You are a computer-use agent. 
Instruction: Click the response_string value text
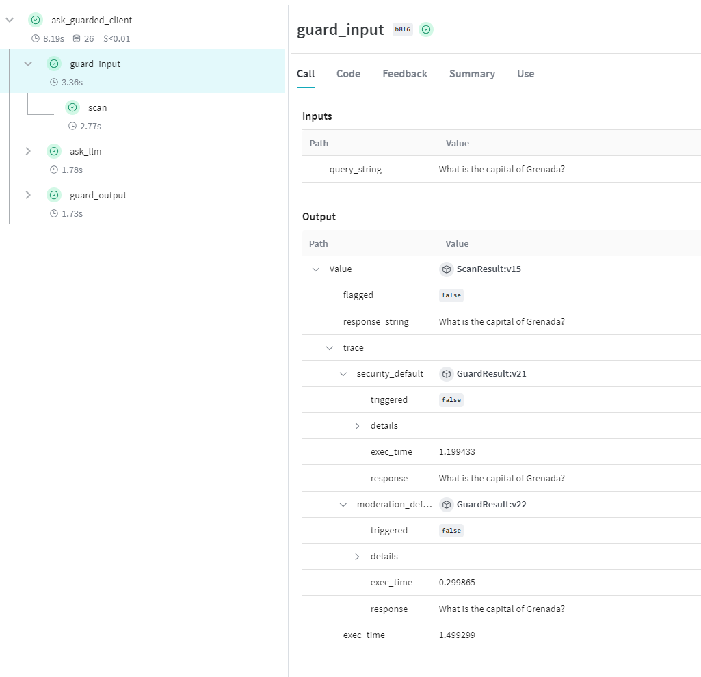click(501, 321)
